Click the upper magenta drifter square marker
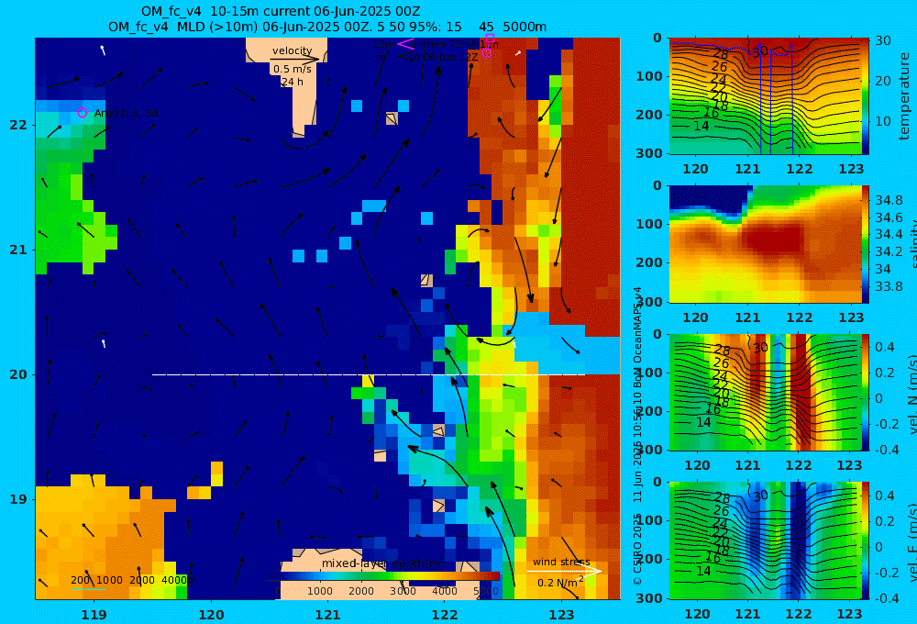The image size is (917, 624). click(x=490, y=38)
